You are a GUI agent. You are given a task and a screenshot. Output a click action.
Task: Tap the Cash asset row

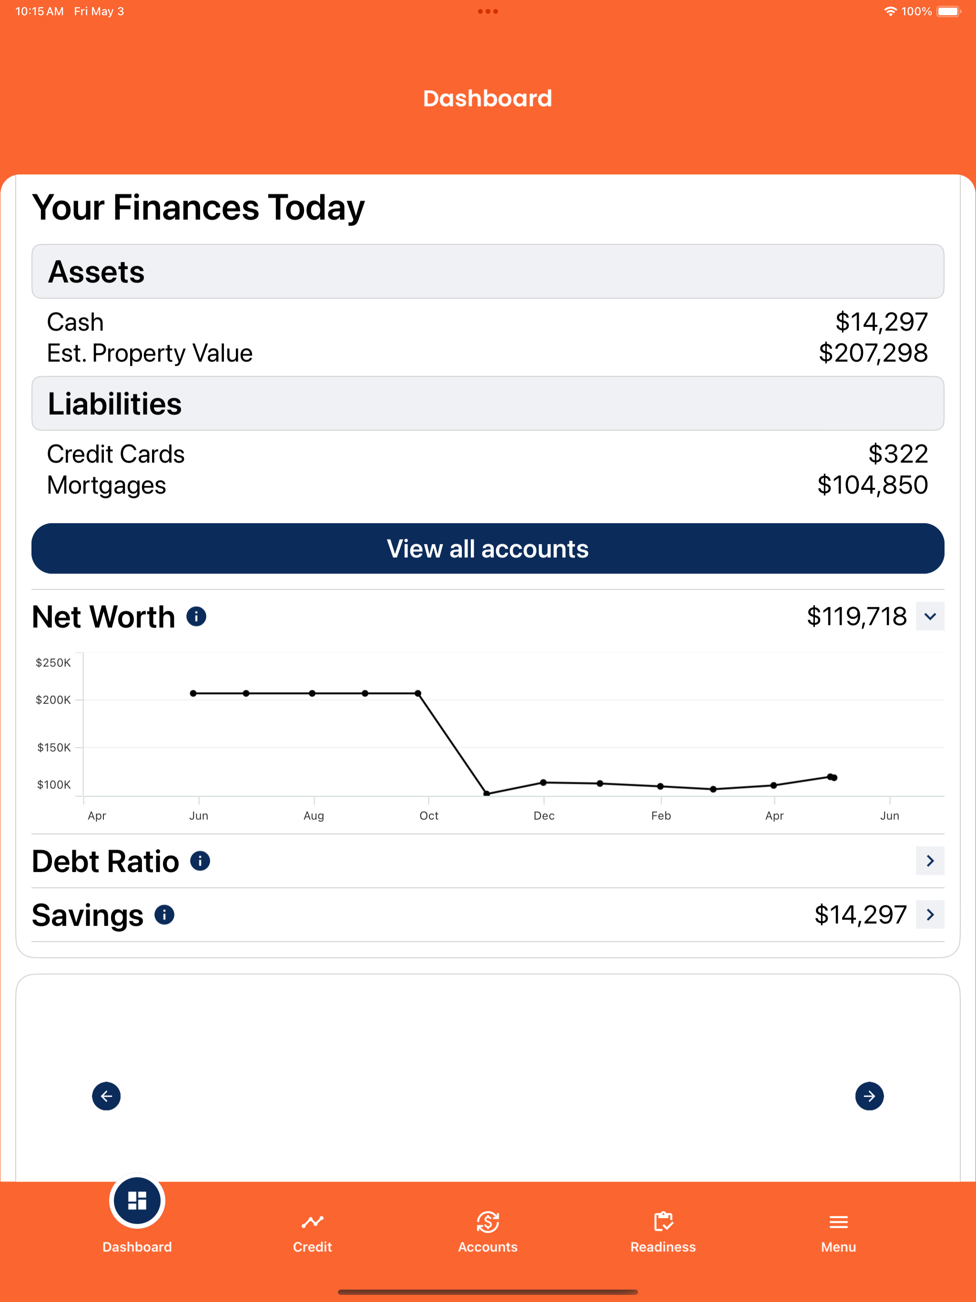pyautogui.click(x=488, y=322)
